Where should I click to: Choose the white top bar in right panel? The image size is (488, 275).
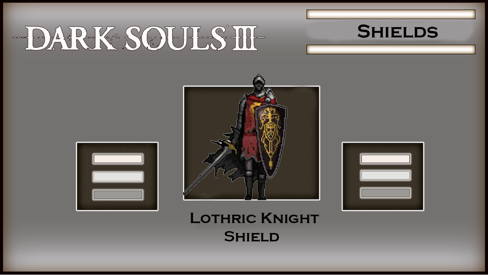click(x=385, y=159)
